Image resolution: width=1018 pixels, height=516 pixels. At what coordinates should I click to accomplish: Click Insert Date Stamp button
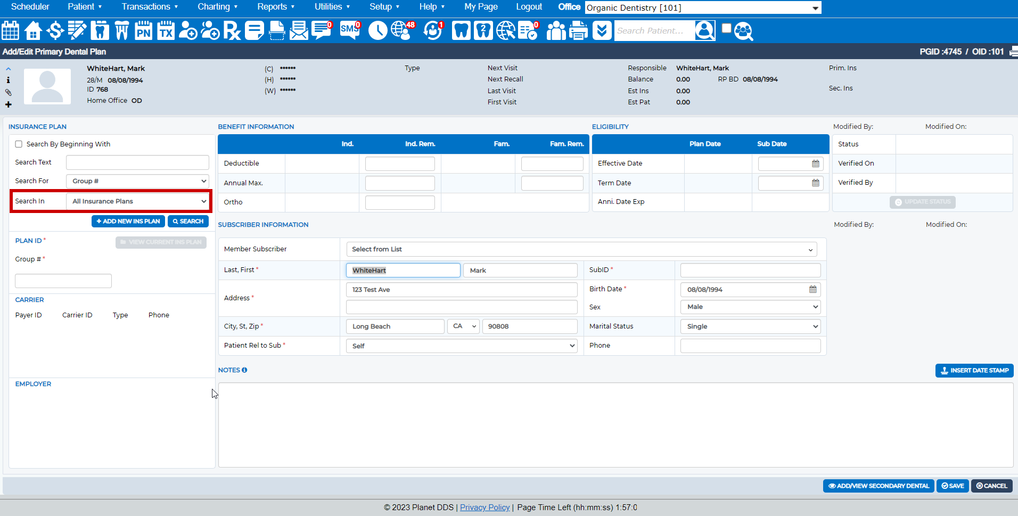point(974,371)
